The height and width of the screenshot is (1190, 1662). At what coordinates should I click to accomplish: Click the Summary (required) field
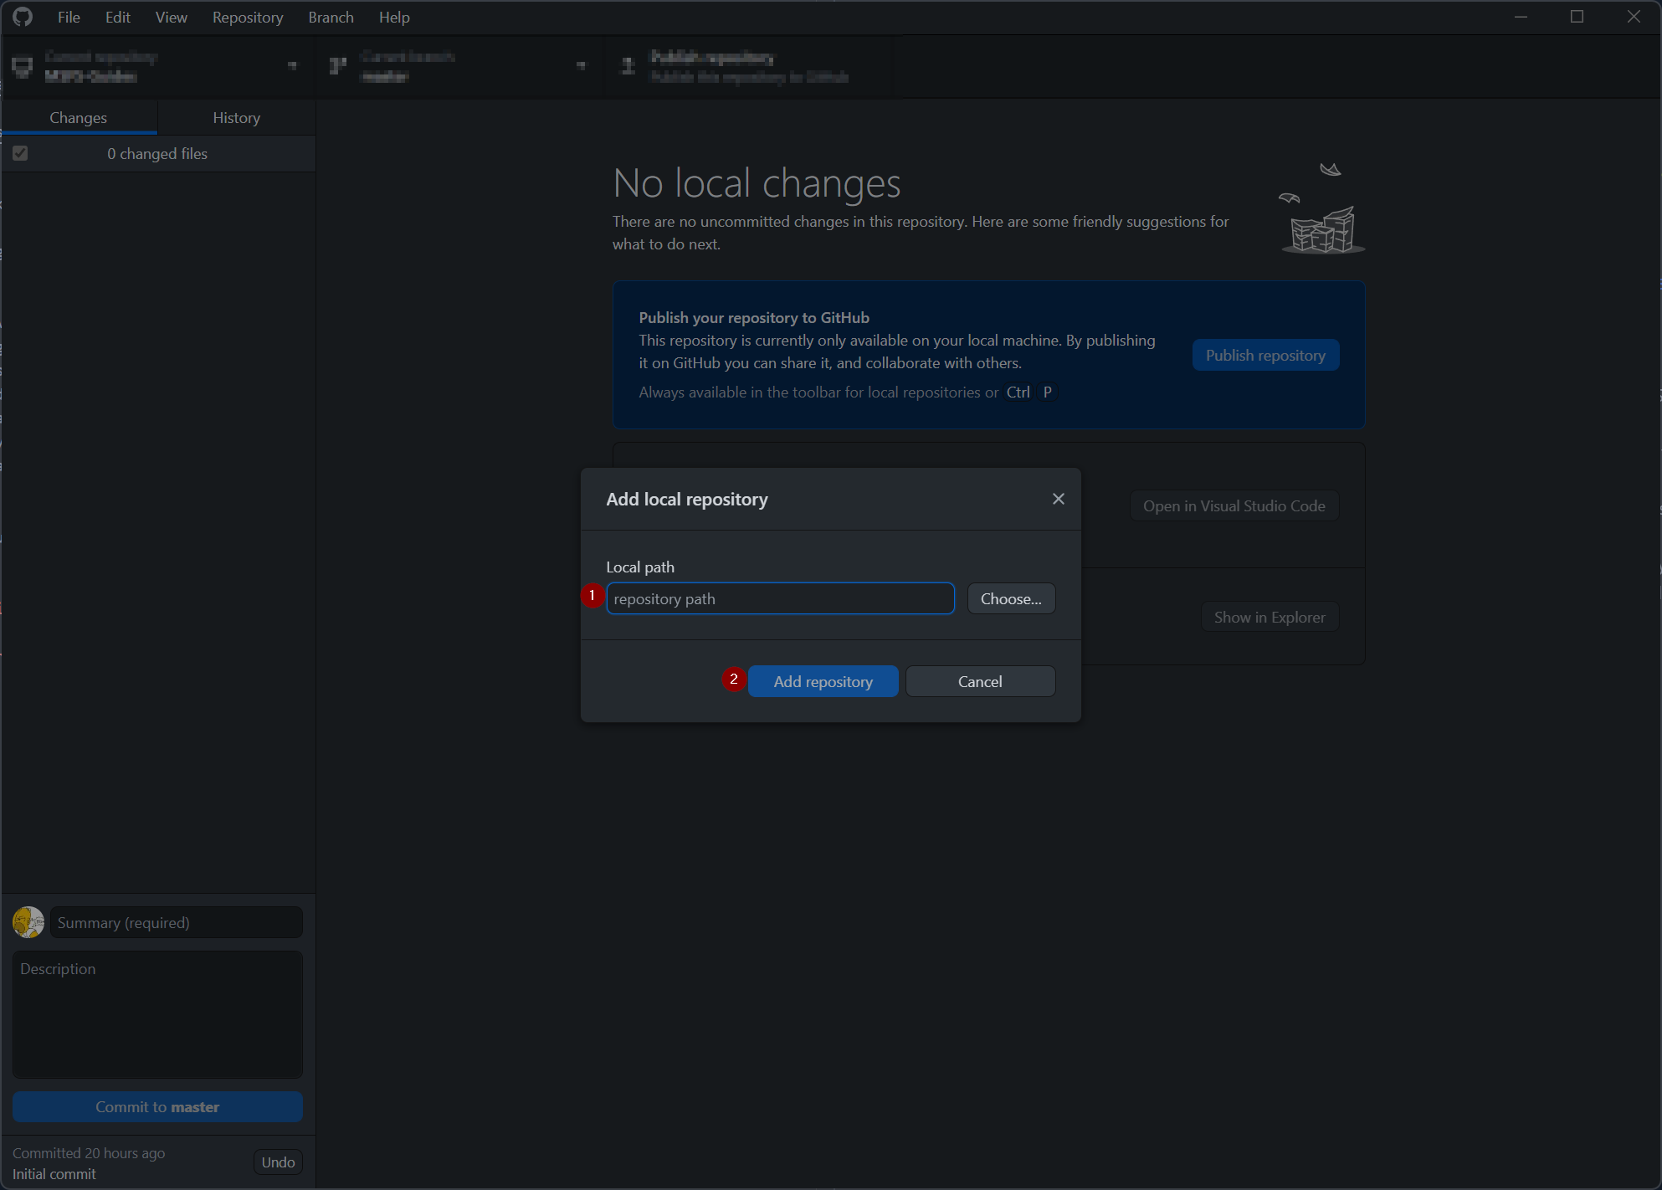coord(176,922)
